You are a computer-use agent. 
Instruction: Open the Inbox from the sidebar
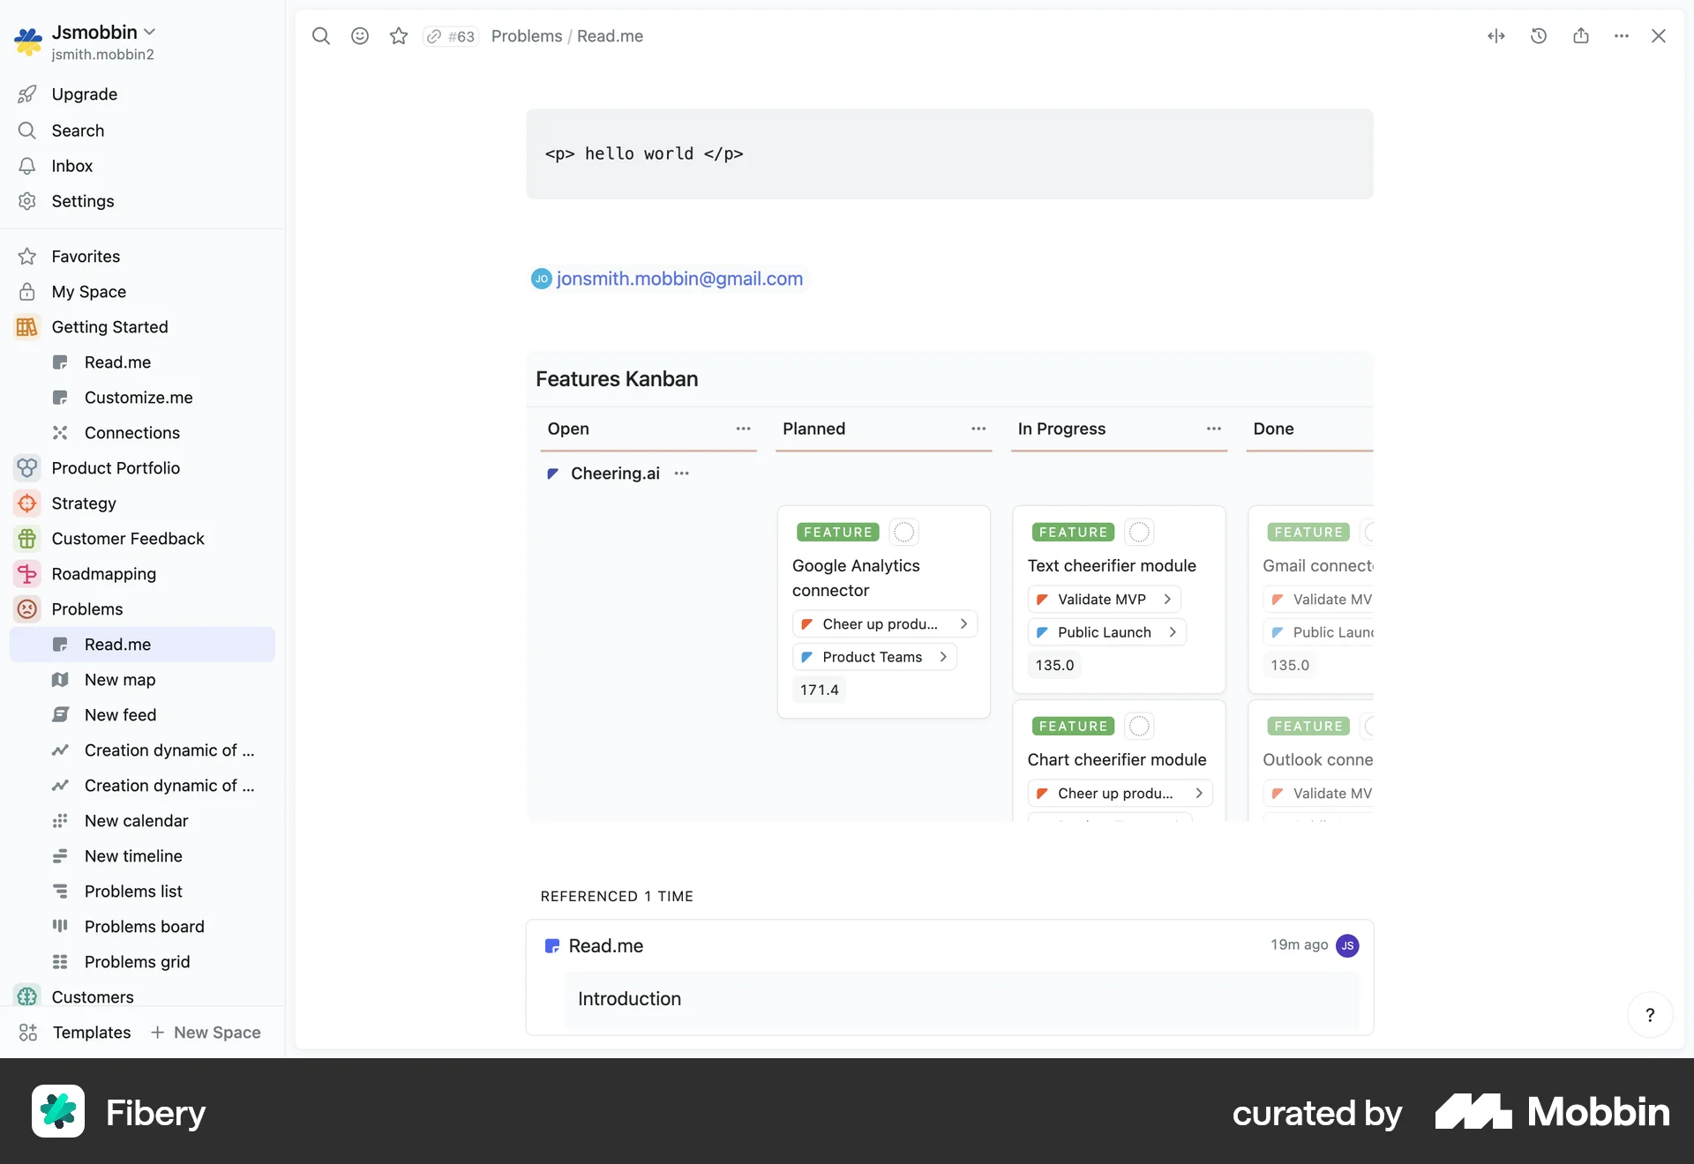(x=72, y=166)
